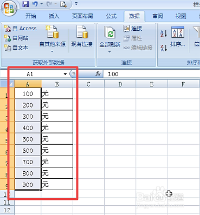Switch to the 审阅 tab
The height and width of the screenshot is (215, 200).
pos(158,16)
